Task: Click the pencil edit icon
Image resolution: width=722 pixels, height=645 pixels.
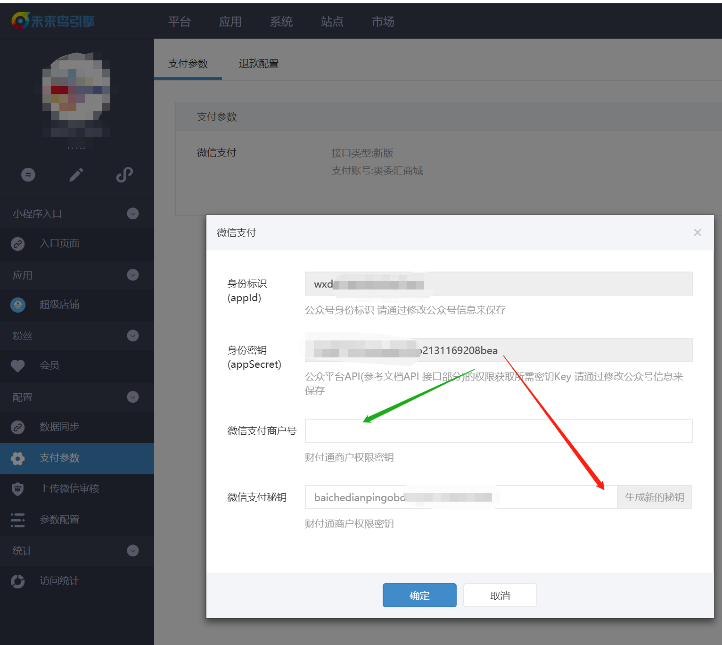Action: pyautogui.click(x=76, y=175)
